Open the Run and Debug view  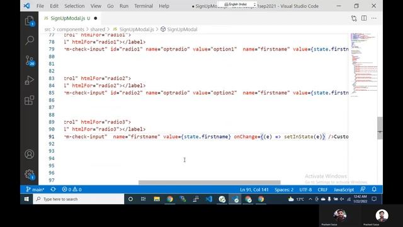pyautogui.click(x=30, y=80)
